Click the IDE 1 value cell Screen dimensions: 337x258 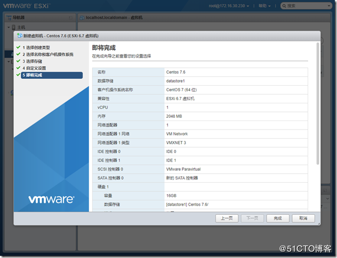pyautogui.click(x=236, y=160)
